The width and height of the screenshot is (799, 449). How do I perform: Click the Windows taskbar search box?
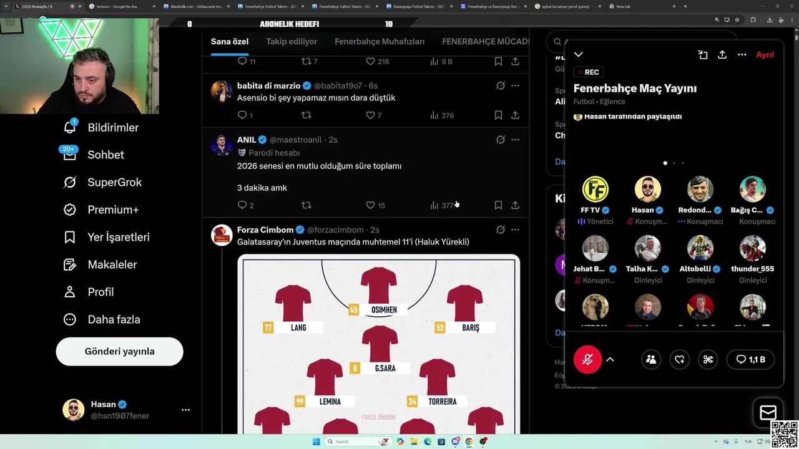pos(359,442)
